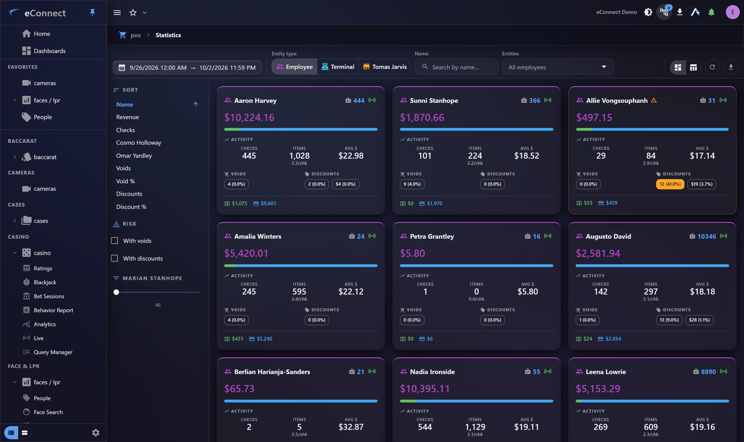Toggle theme brightness icon in header

point(648,12)
